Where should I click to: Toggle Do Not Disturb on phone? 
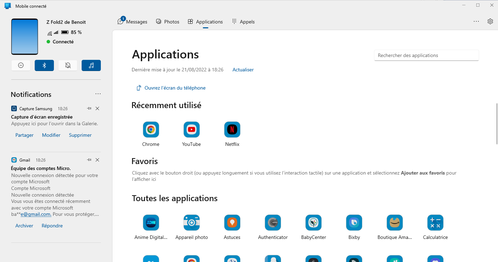pos(21,65)
